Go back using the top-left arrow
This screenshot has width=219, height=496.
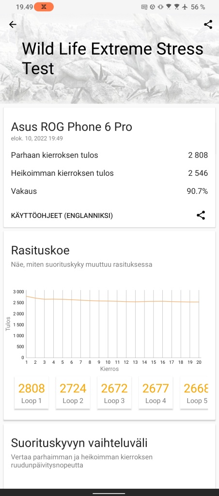click(13, 24)
